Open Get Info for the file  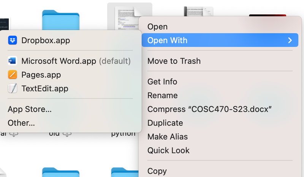(x=162, y=81)
